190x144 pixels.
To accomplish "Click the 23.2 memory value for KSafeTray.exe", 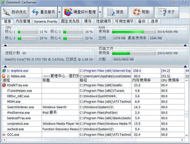I will [137, 85].
